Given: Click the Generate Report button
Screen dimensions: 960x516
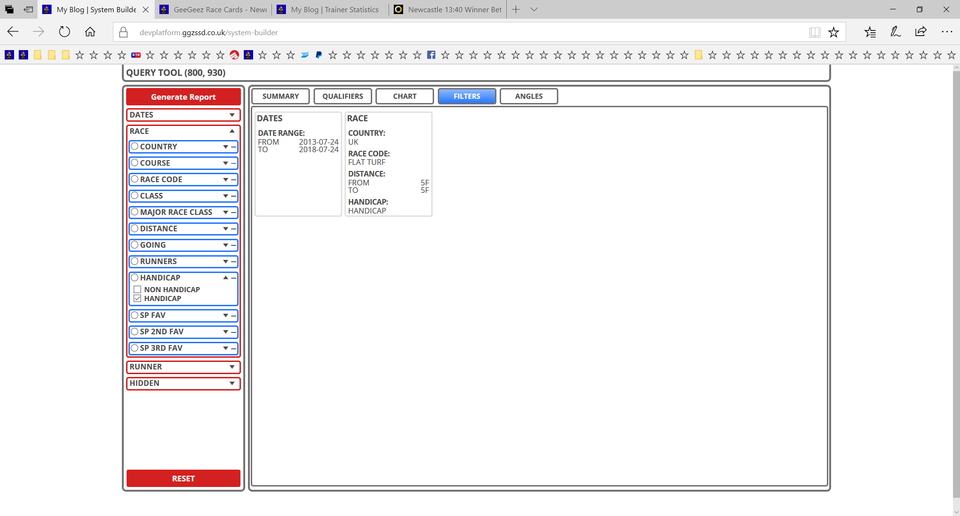Looking at the screenshot, I should point(183,96).
